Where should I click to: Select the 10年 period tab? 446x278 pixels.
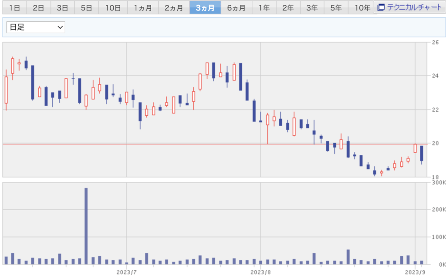[362, 7]
